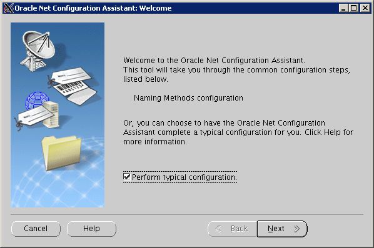Viewport: 374px width, 248px height.
Task: Close the Welcome window with X
Action: (x=365, y=8)
